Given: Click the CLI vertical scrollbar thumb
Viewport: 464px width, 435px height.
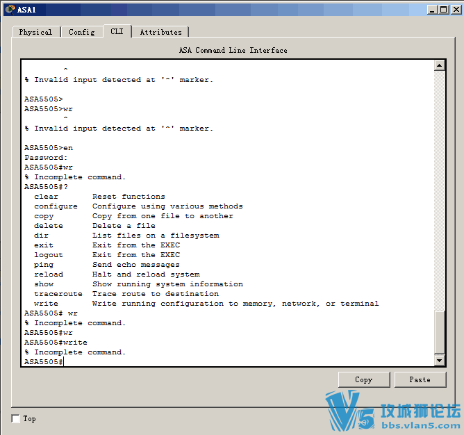Looking at the screenshot, I should [x=440, y=333].
